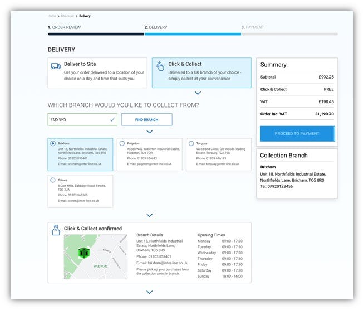Click Proceed to Payment button
Screen dimensions: 364x310
tap(297, 134)
